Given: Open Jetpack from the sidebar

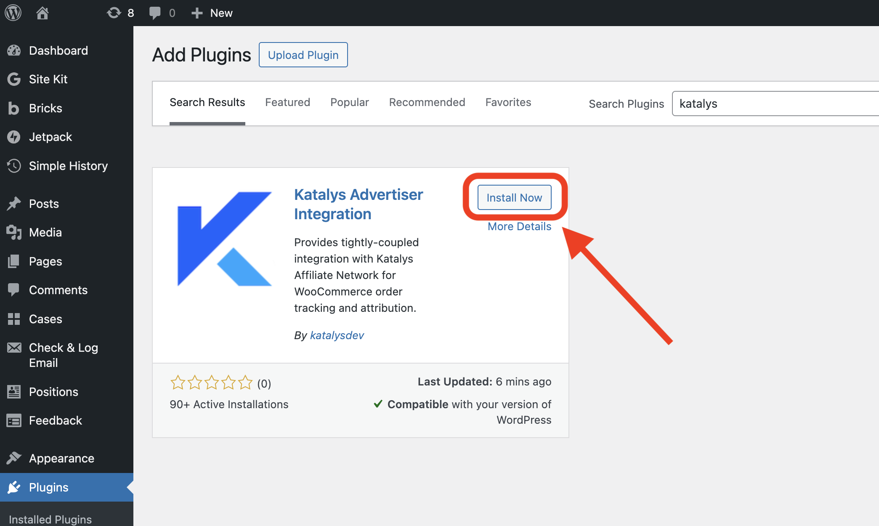Looking at the screenshot, I should [x=50, y=137].
